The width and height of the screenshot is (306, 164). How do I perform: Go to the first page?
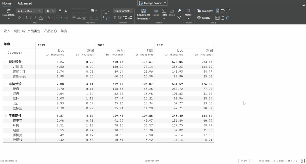pos(274,161)
